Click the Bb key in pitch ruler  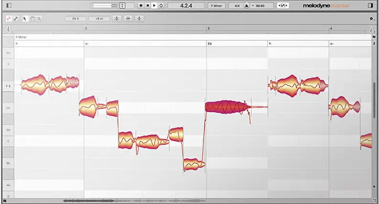point(8,163)
